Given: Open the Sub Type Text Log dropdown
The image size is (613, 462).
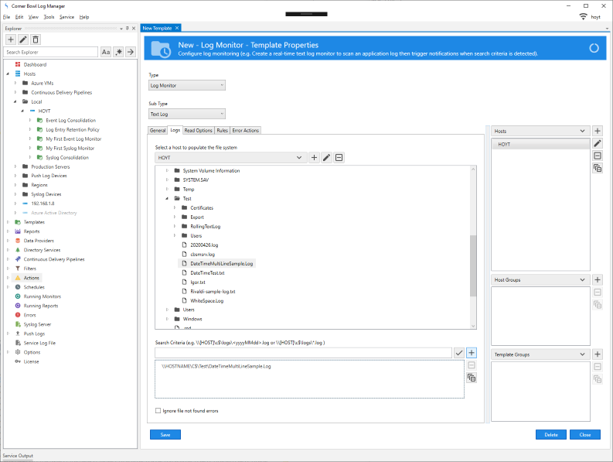Looking at the screenshot, I should [x=187, y=114].
